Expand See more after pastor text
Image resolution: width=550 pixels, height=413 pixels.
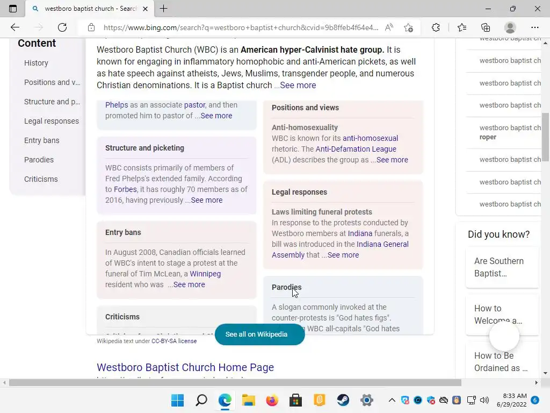tap(216, 116)
